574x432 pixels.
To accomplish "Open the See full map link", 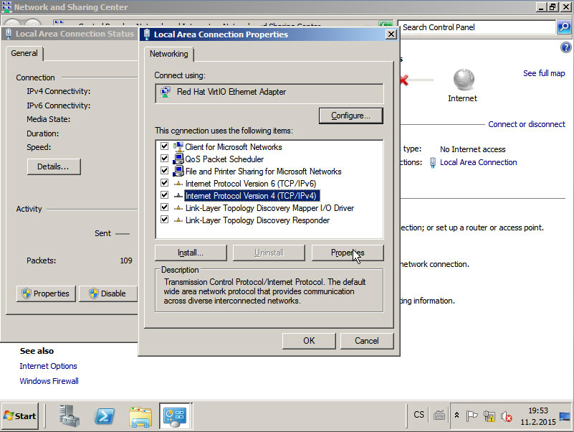I will 543,73.
